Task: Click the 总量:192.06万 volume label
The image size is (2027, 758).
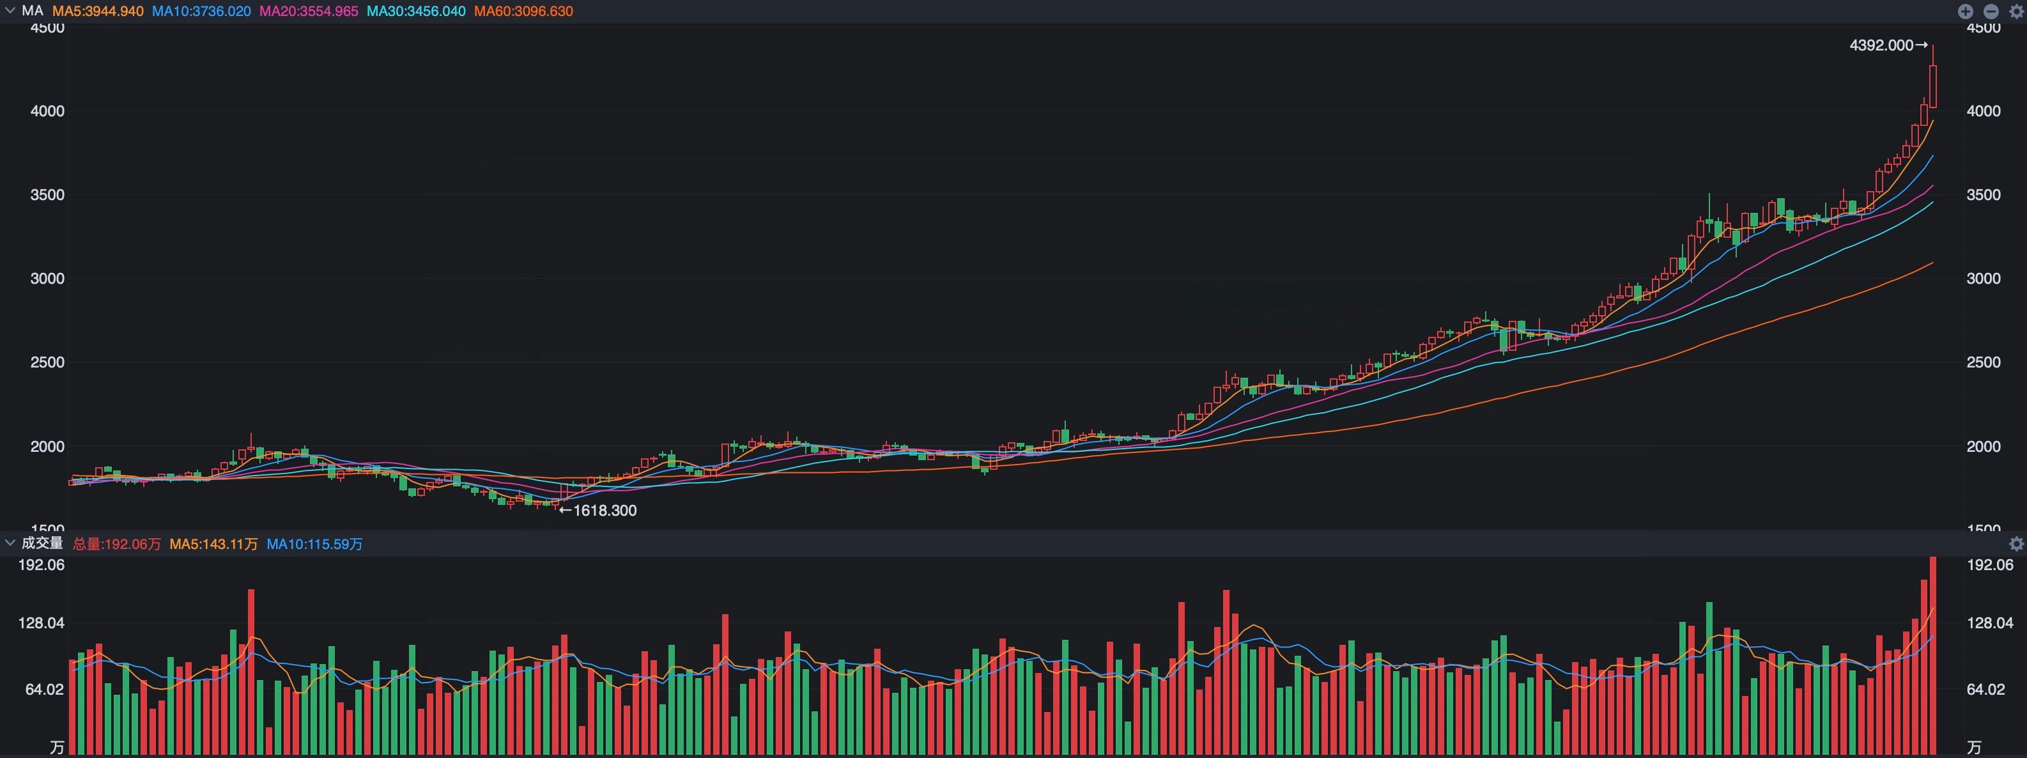Action: pyautogui.click(x=116, y=544)
